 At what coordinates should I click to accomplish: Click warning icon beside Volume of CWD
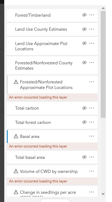click(16, 171)
